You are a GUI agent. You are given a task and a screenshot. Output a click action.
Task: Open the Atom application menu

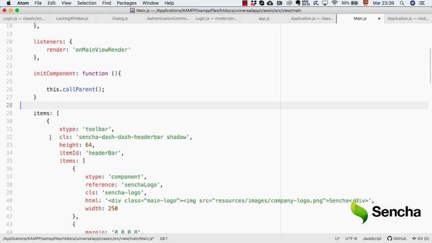point(23,3)
